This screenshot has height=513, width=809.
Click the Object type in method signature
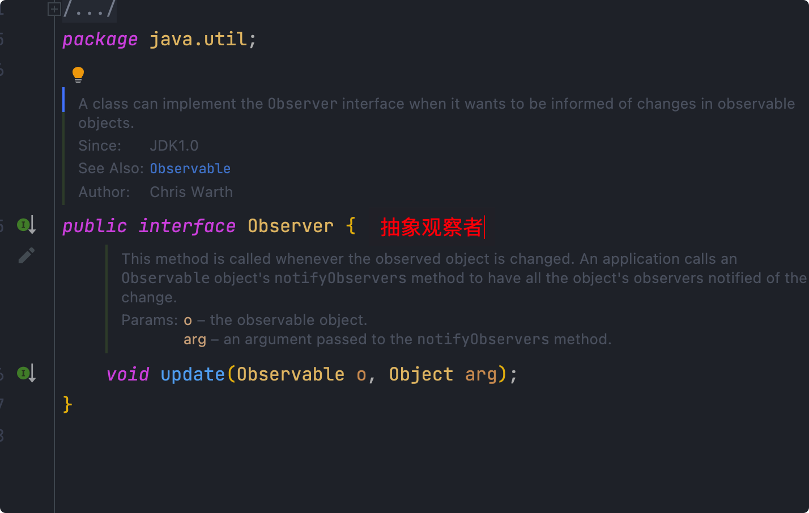coord(421,374)
